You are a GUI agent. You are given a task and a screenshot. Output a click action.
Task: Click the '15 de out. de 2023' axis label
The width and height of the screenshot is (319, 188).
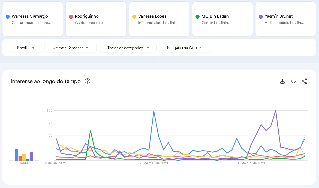251,163
